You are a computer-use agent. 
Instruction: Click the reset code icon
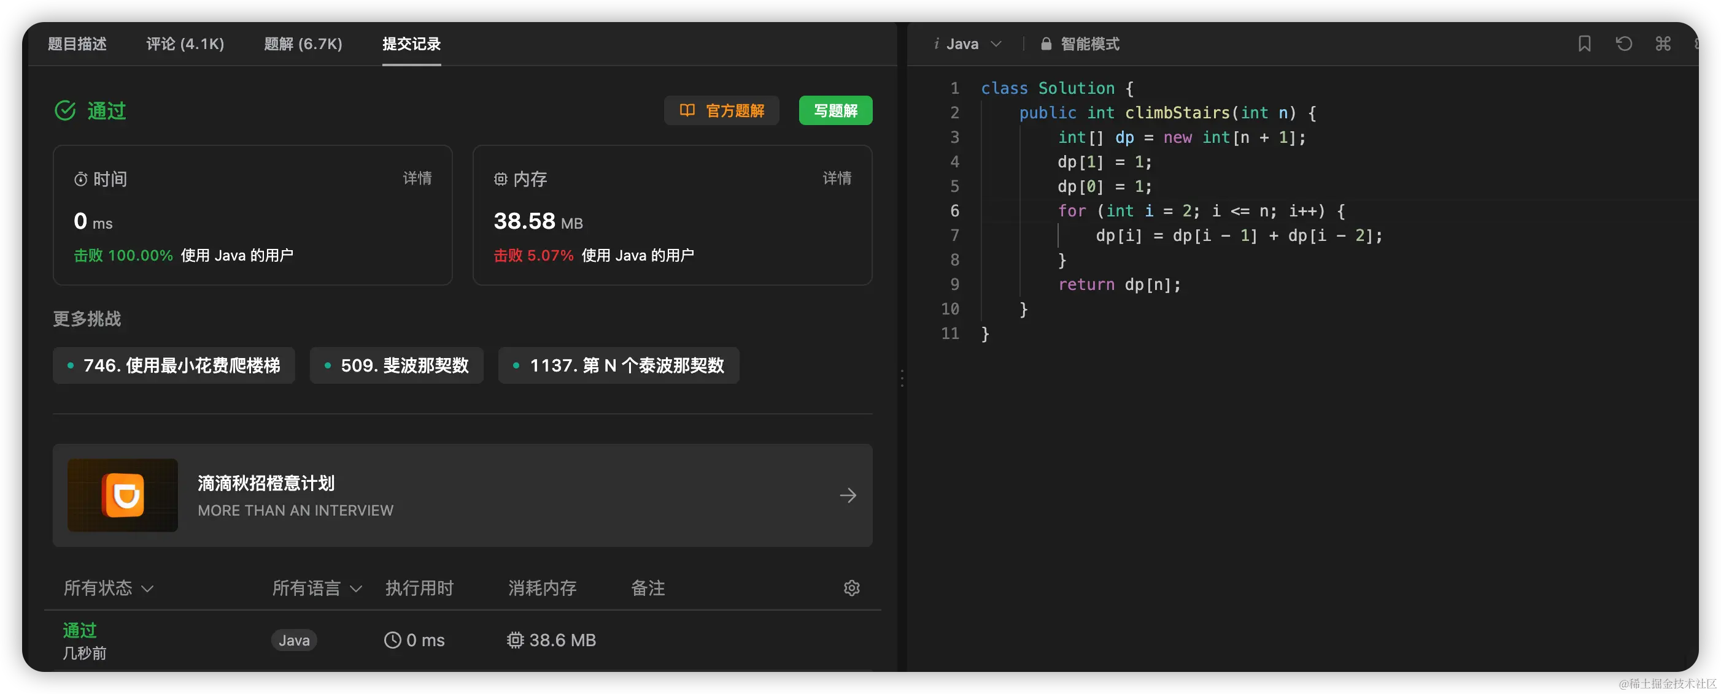coord(1623,44)
